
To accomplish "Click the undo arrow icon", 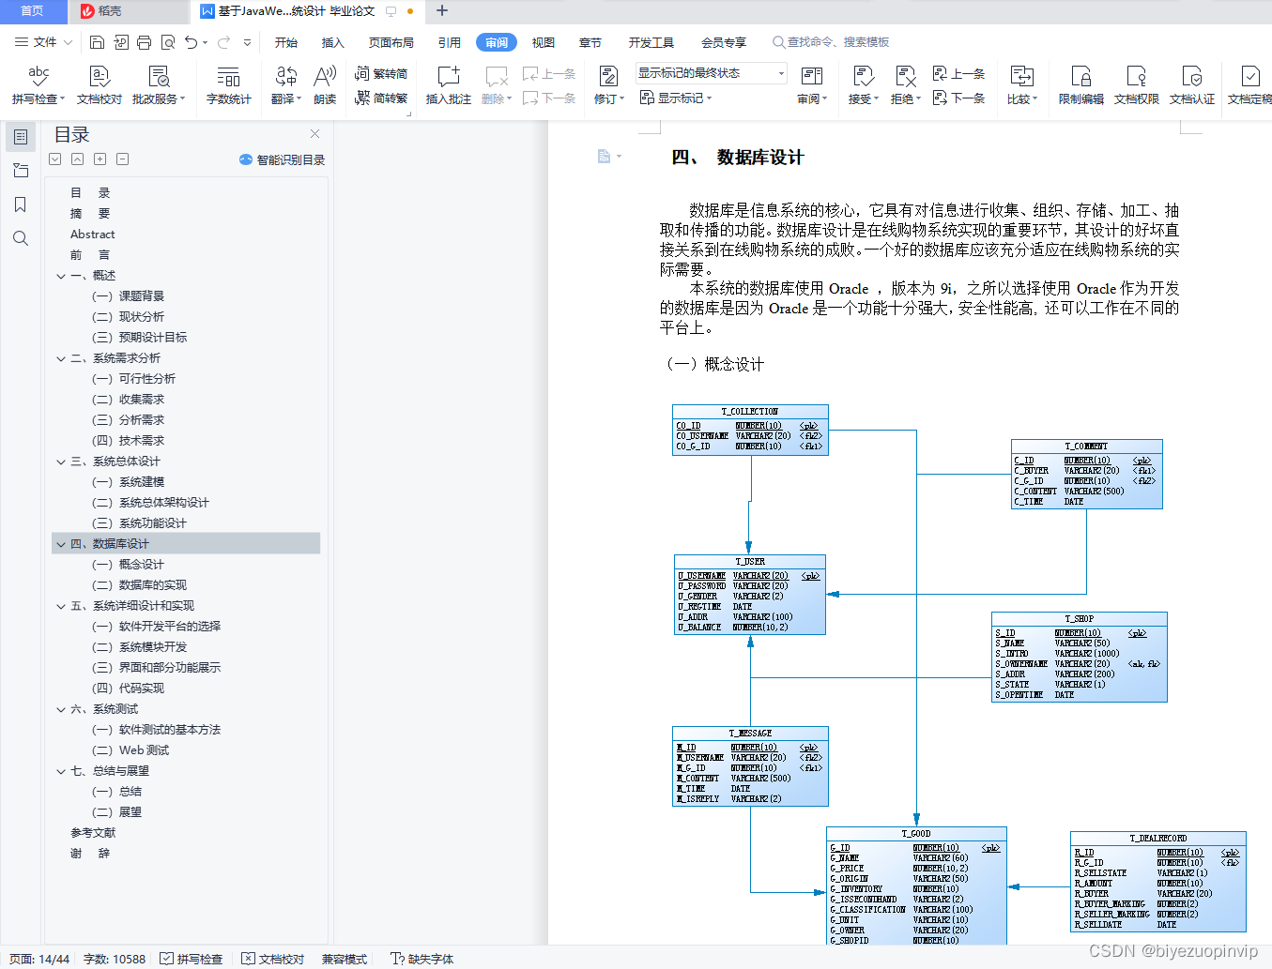I will coord(192,42).
